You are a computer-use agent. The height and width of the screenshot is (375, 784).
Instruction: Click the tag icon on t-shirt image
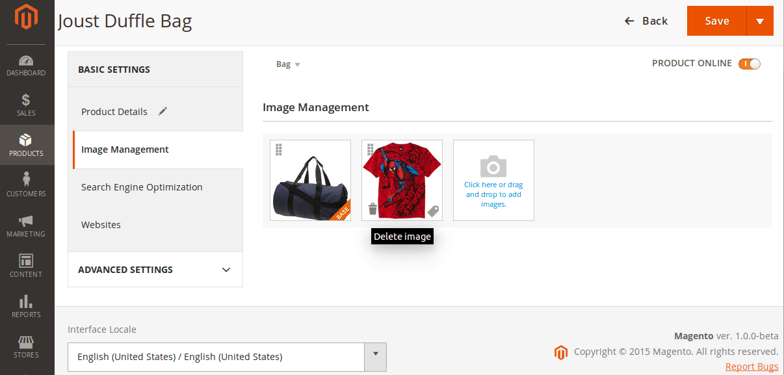(433, 211)
